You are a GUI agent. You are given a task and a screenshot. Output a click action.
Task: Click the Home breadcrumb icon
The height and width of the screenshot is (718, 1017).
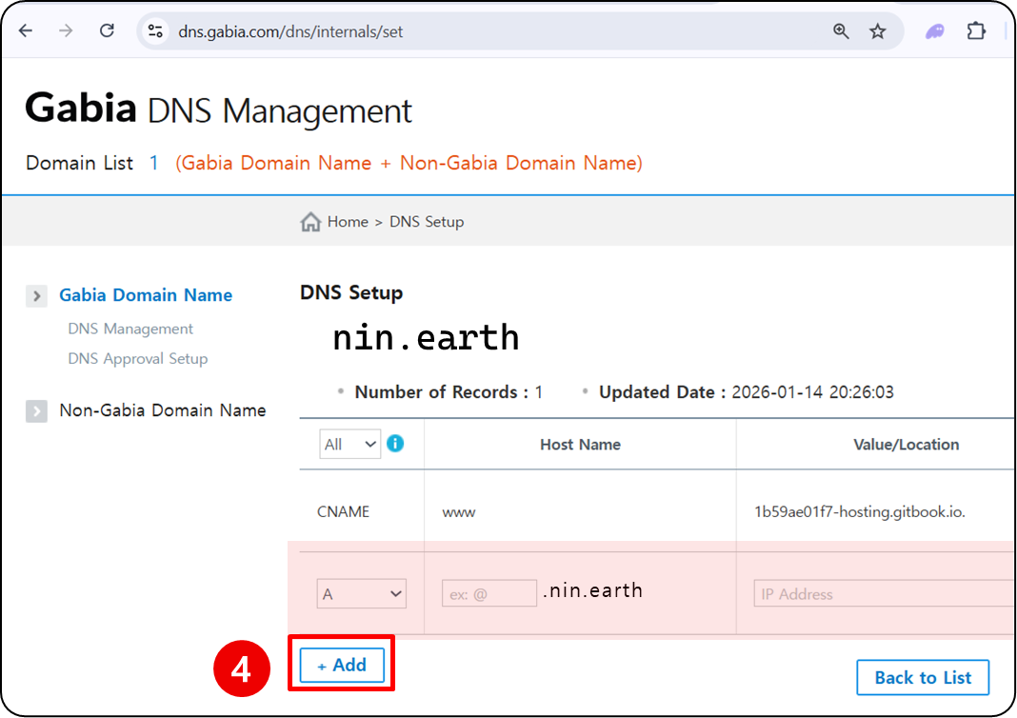click(x=310, y=222)
